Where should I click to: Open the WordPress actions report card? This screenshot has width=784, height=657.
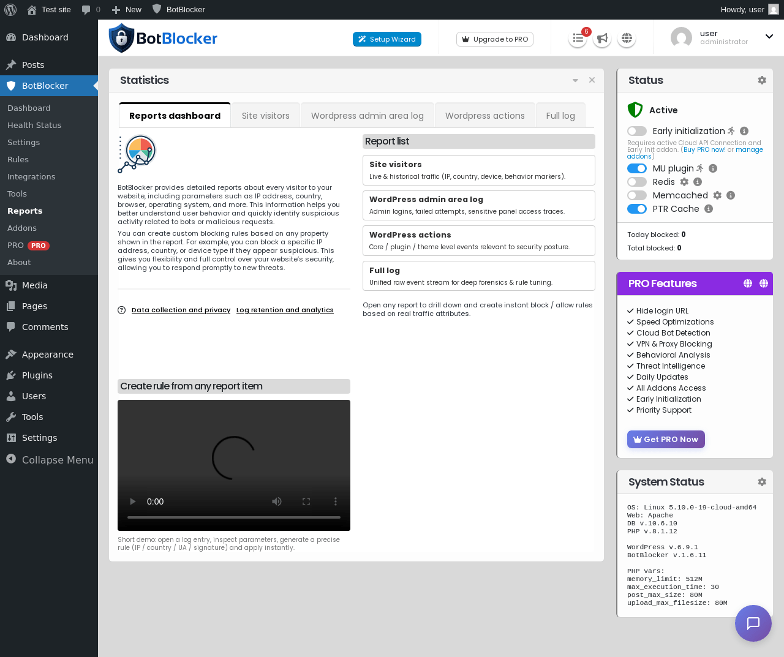(479, 241)
